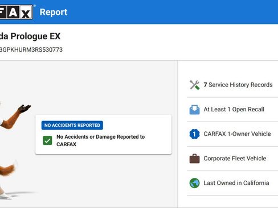Screen dimensions: 278x208
Task: Click the Prologue EX vehicle title
Action: [x=30, y=36]
